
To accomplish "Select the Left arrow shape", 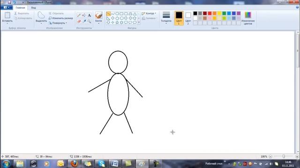I will pos(130,18).
